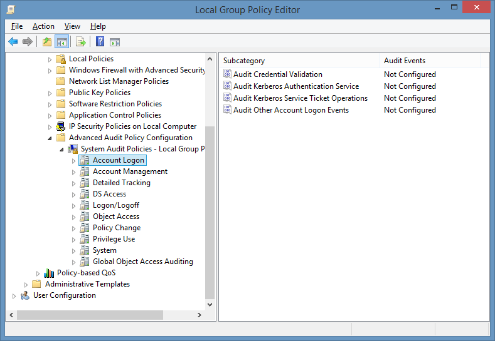
Task: Expand the Public Key Policies node
Action: 50,93
